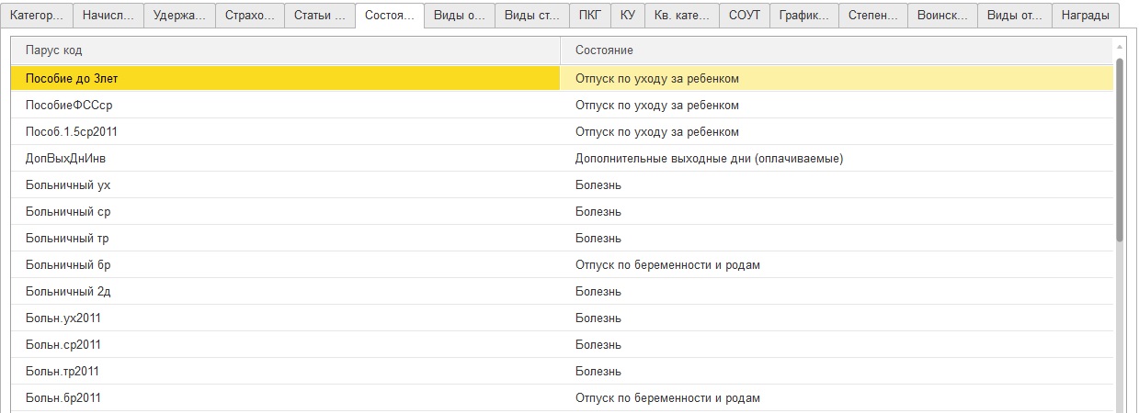Open the Воинск... tab
The image size is (1139, 413).
942,16
